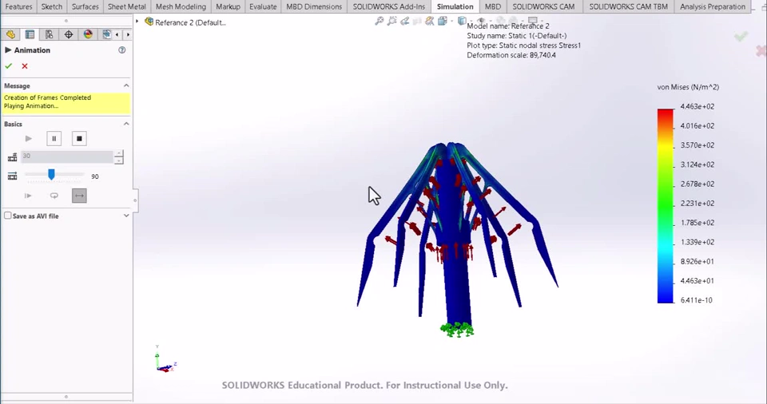The width and height of the screenshot is (767, 404).
Task: Collapse the left panel via side handle
Action: pos(135,200)
